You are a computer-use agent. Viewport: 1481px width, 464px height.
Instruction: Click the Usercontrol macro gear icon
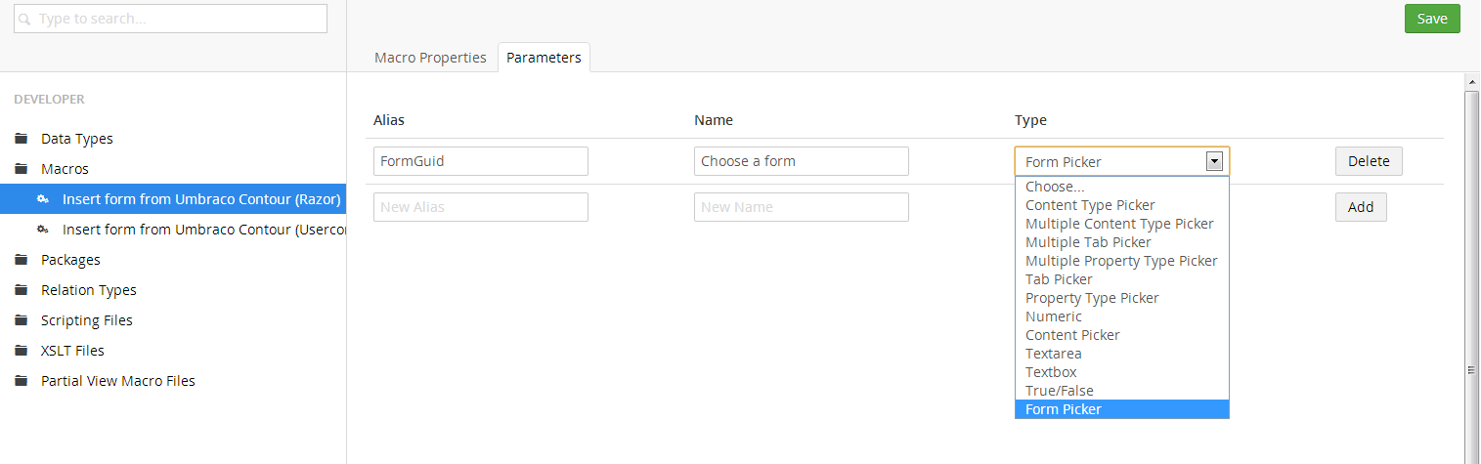click(x=43, y=230)
